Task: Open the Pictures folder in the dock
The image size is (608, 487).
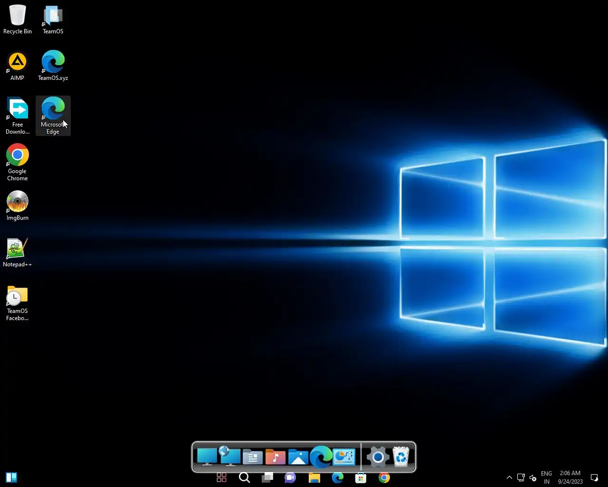Action: [x=298, y=457]
